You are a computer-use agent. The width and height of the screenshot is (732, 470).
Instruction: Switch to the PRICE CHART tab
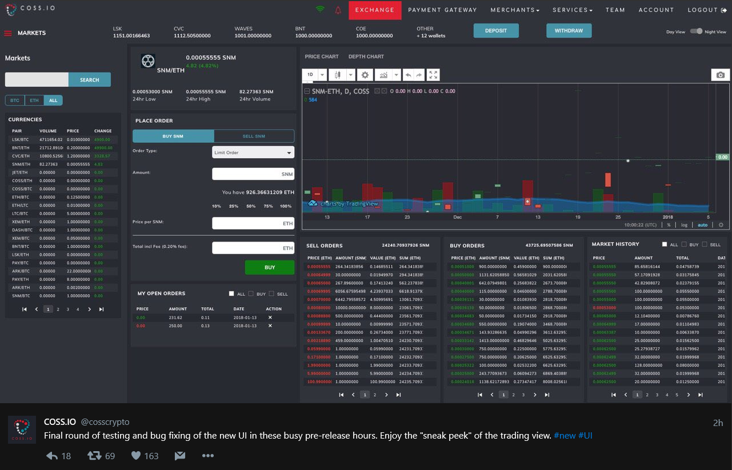coord(322,57)
